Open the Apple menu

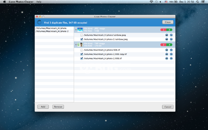pos(5,2)
